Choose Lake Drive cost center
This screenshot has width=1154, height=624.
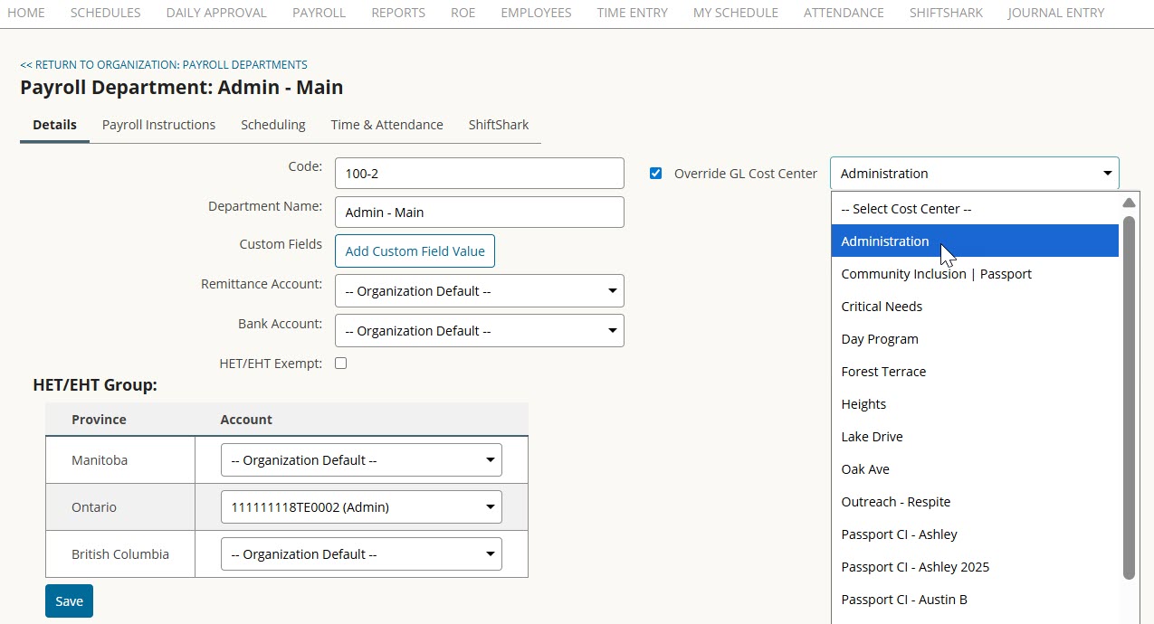tap(975, 437)
